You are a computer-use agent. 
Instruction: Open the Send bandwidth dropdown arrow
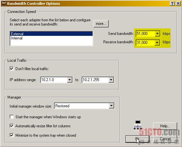[157, 34]
